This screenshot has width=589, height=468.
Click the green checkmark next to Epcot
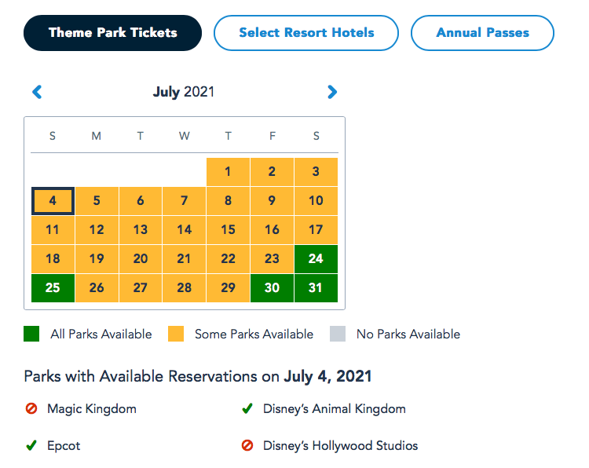pyautogui.click(x=31, y=446)
